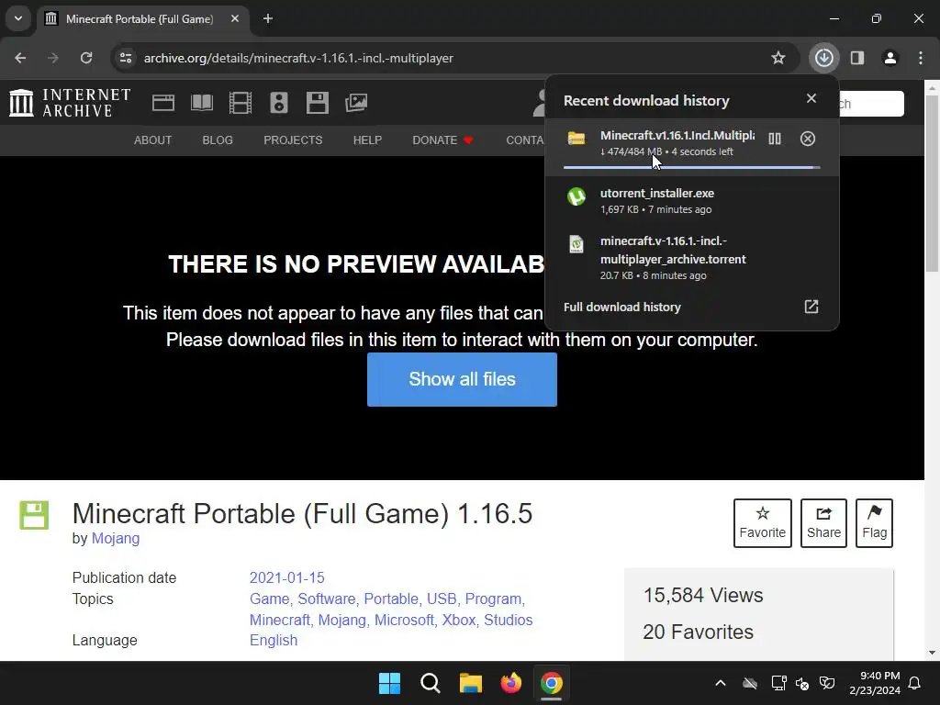Open the Internet Archive home logo
This screenshot has height=705, width=940.
pyautogui.click(x=70, y=103)
